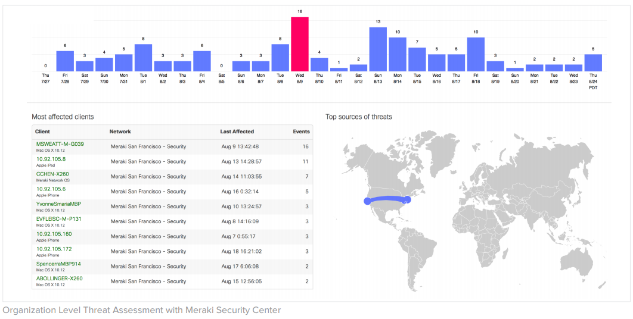Select the Fri 7/28 bar
This screenshot has width=633, height=319.
[x=65, y=61]
